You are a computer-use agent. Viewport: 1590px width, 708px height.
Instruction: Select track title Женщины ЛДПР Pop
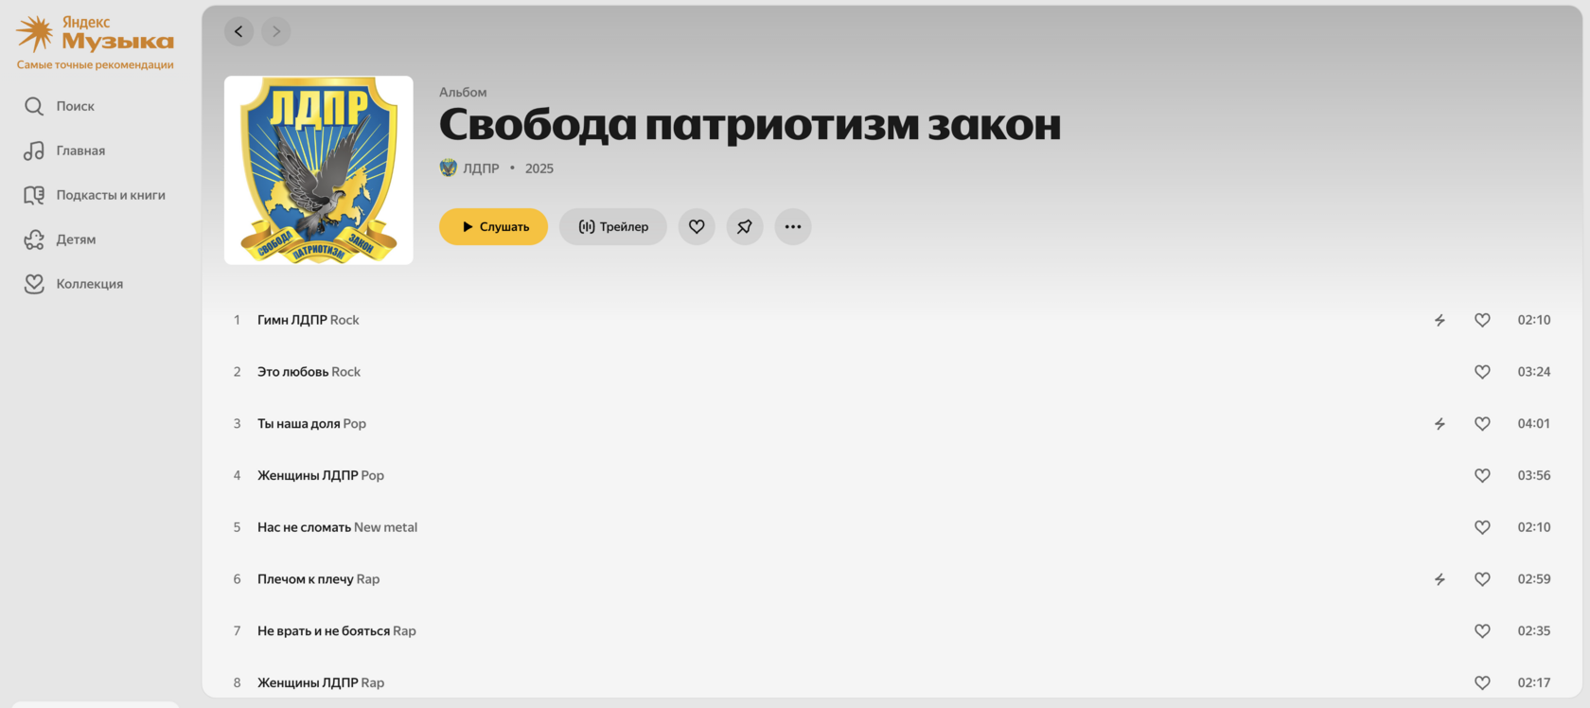(x=321, y=475)
